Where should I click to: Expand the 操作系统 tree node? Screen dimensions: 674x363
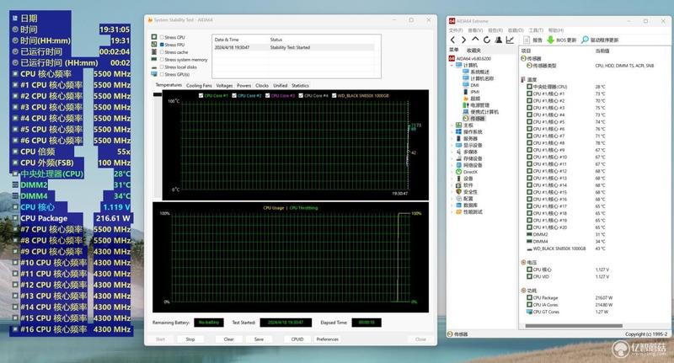click(x=452, y=132)
